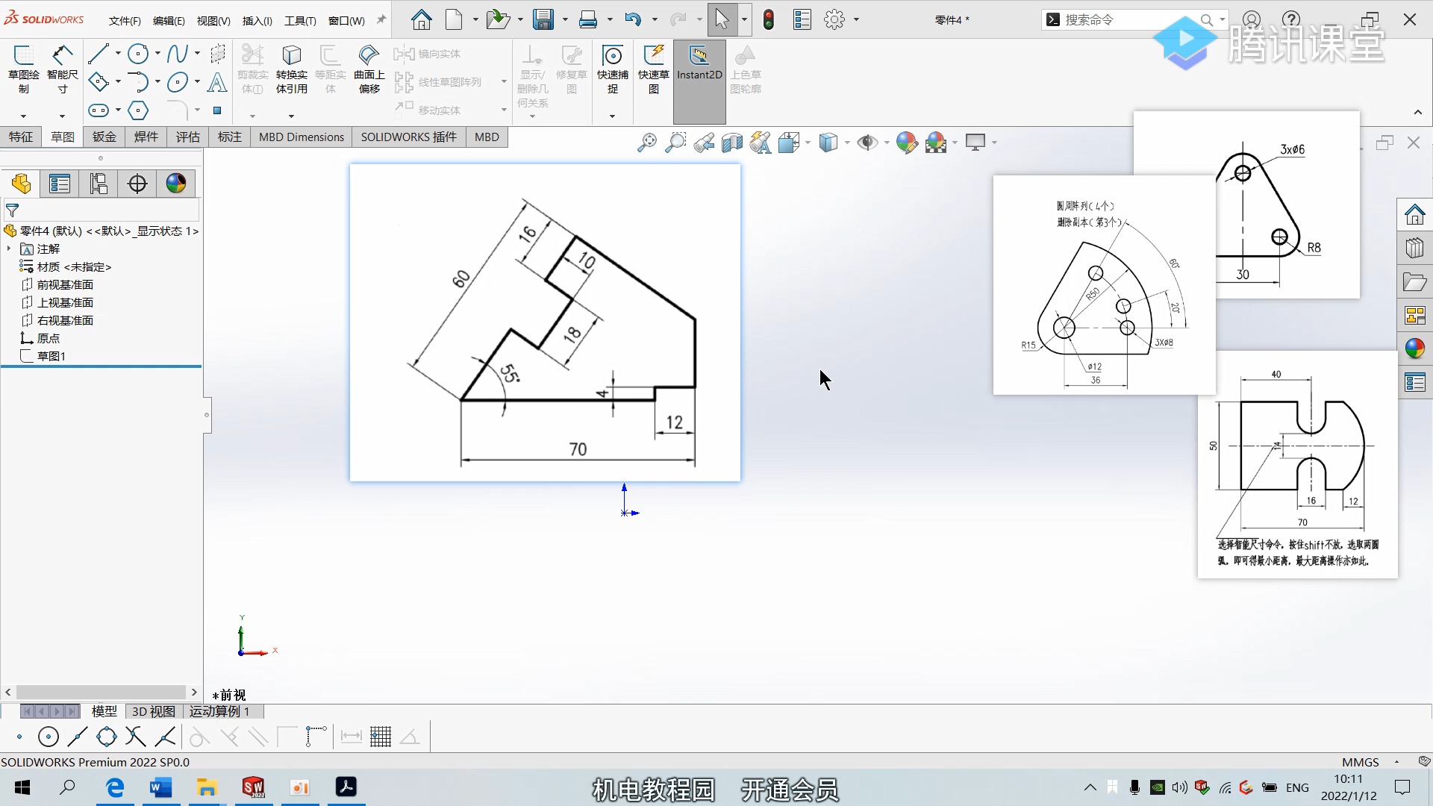Pick the Line sketch tool
This screenshot has width=1433, height=806.
(98, 54)
